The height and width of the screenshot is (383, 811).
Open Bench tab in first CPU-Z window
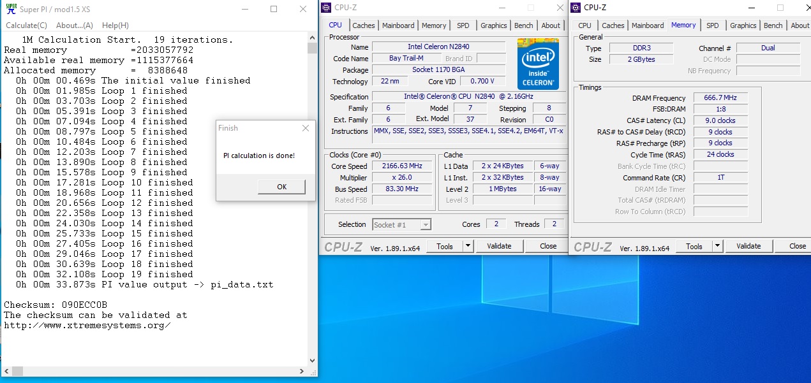tap(524, 25)
